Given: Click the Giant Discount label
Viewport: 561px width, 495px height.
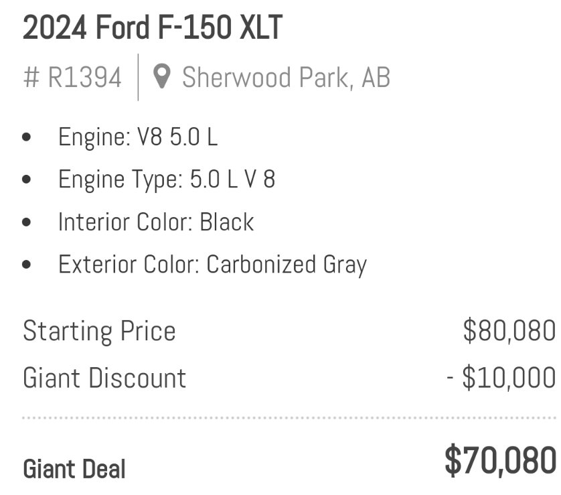Looking at the screenshot, I should click(104, 378).
